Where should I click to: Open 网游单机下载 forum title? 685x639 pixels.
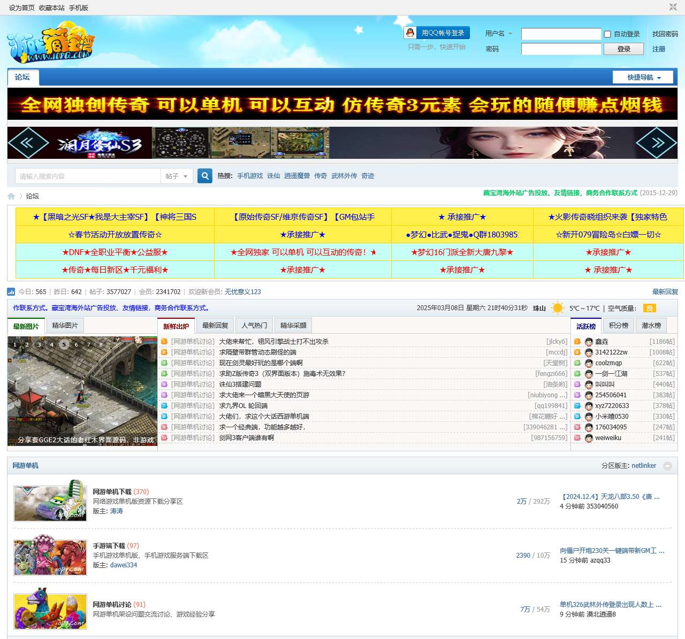pos(112,492)
